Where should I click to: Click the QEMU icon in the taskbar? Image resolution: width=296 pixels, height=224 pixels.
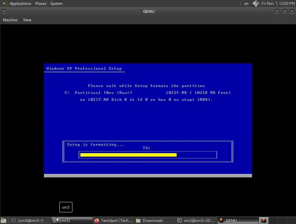[221, 221]
